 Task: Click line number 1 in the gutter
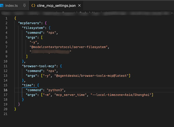tap(6, 18)
